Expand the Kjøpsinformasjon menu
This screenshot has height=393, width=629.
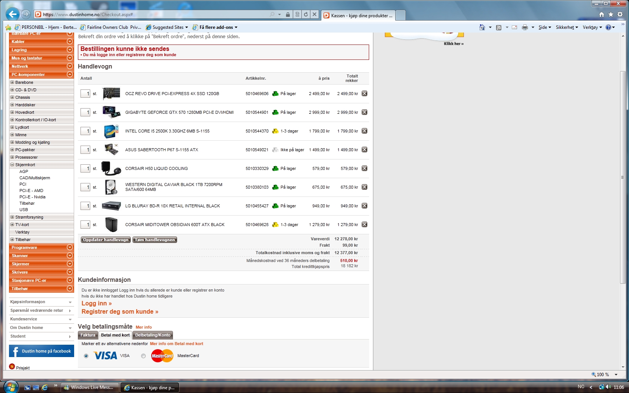[41, 302]
